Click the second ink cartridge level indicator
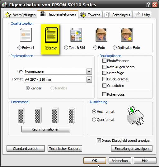159x167 pixels. point(38,116)
